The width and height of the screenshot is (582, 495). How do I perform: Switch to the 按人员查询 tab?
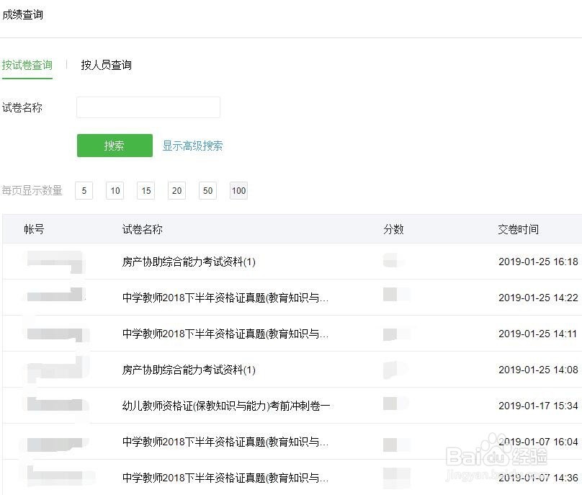(x=106, y=65)
